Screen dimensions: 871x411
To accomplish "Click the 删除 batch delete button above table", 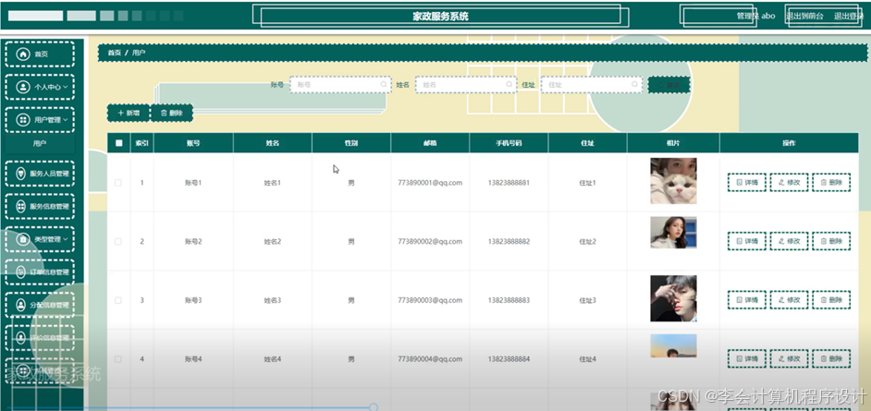I will (172, 114).
